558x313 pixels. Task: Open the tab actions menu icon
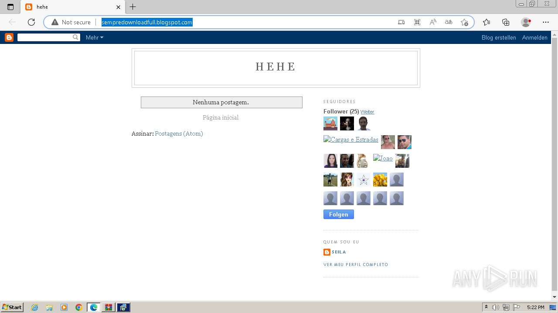[x=10, y=7]
